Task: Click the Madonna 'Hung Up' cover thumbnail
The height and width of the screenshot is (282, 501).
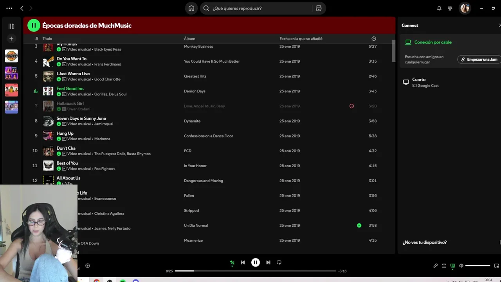Action: (x=48, y=136)
